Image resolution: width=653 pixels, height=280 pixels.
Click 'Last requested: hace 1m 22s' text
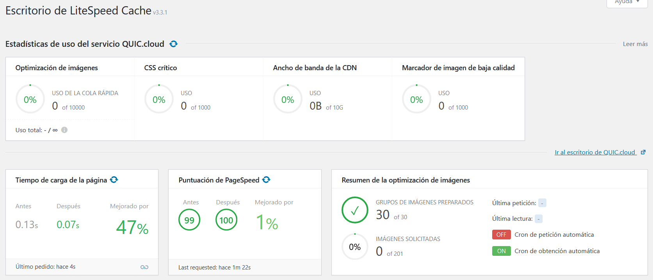(215, 268)
